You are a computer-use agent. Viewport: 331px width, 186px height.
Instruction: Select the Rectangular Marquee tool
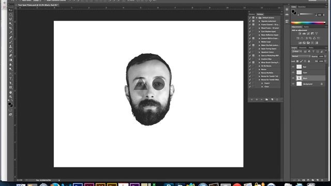[x=10, y=15]
